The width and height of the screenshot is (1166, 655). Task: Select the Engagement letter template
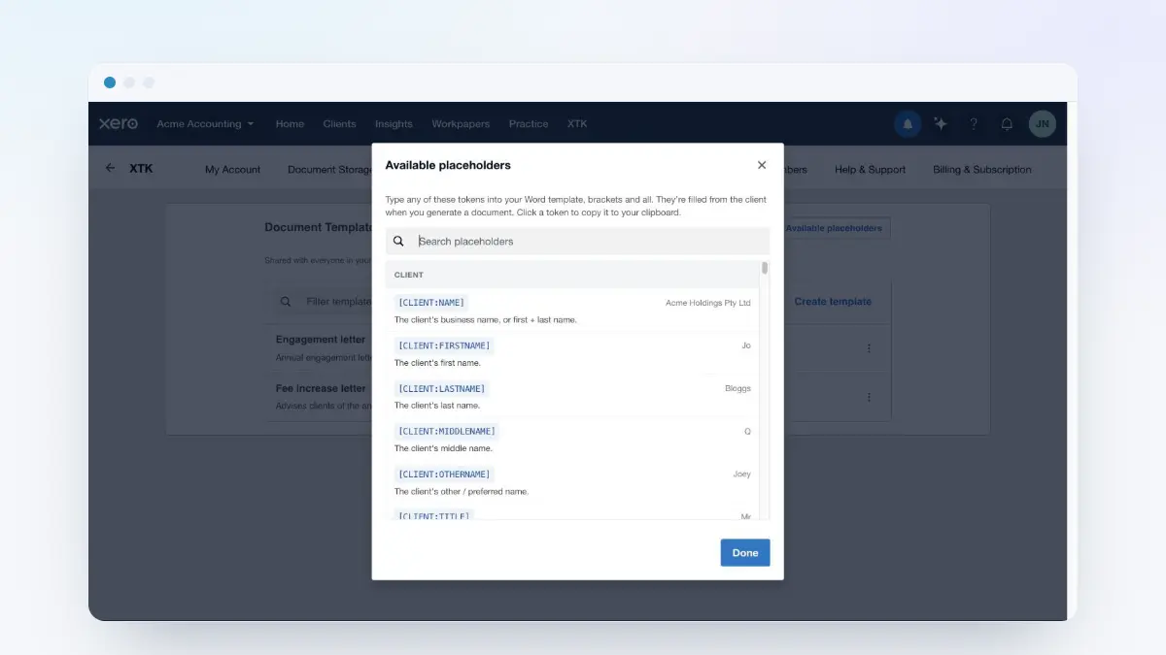321,340
